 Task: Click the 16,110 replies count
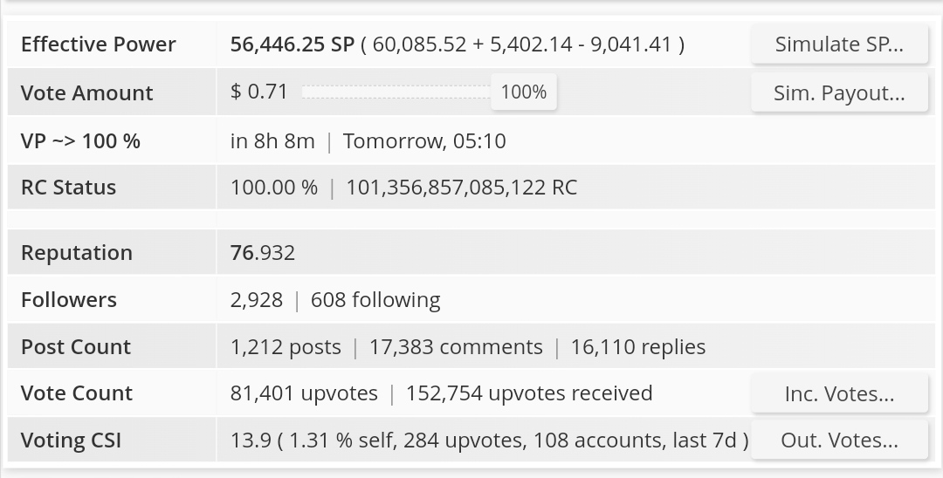click(x=638, y=347)
